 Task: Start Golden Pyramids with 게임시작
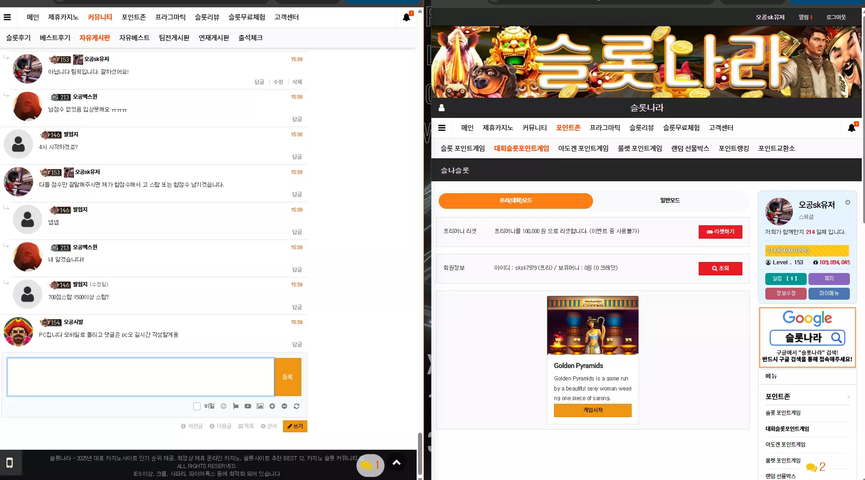pyautogui.click(x=593, y=411)
